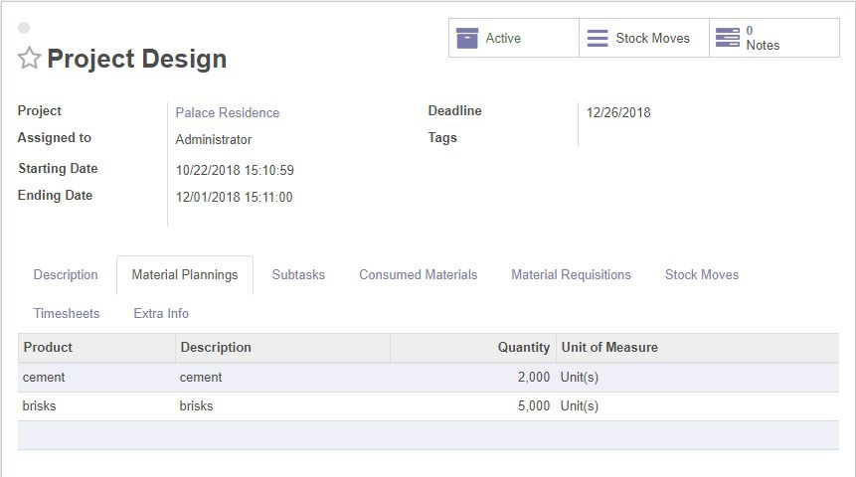Viewport: 856px width, 477px height.
Task: Select the Material Plannings tab
Action: pos(185,274)
